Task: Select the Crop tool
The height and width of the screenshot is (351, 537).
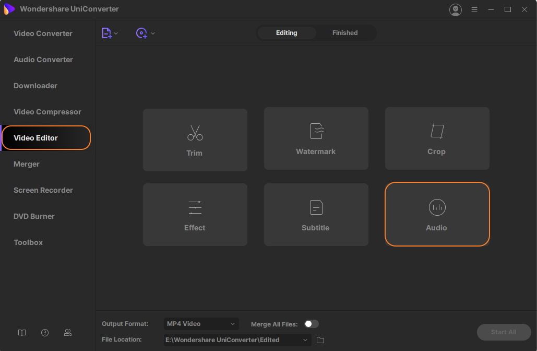Action: click(437, 138)
